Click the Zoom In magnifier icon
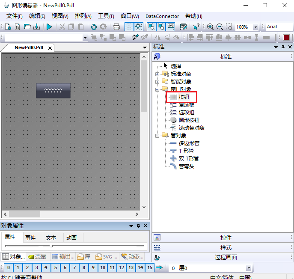 pyautogui.click(x=210, y=27)
